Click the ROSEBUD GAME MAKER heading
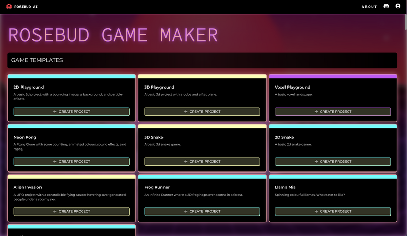407x236 pixels. coord(113,35)
